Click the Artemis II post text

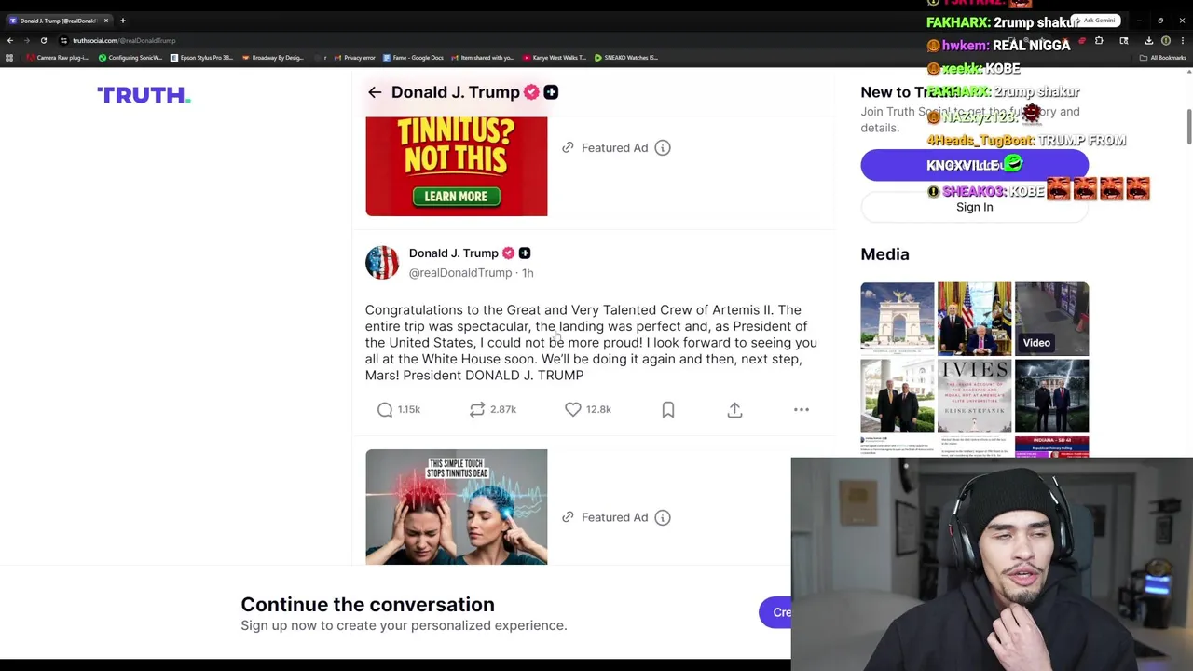pos(591,342)
